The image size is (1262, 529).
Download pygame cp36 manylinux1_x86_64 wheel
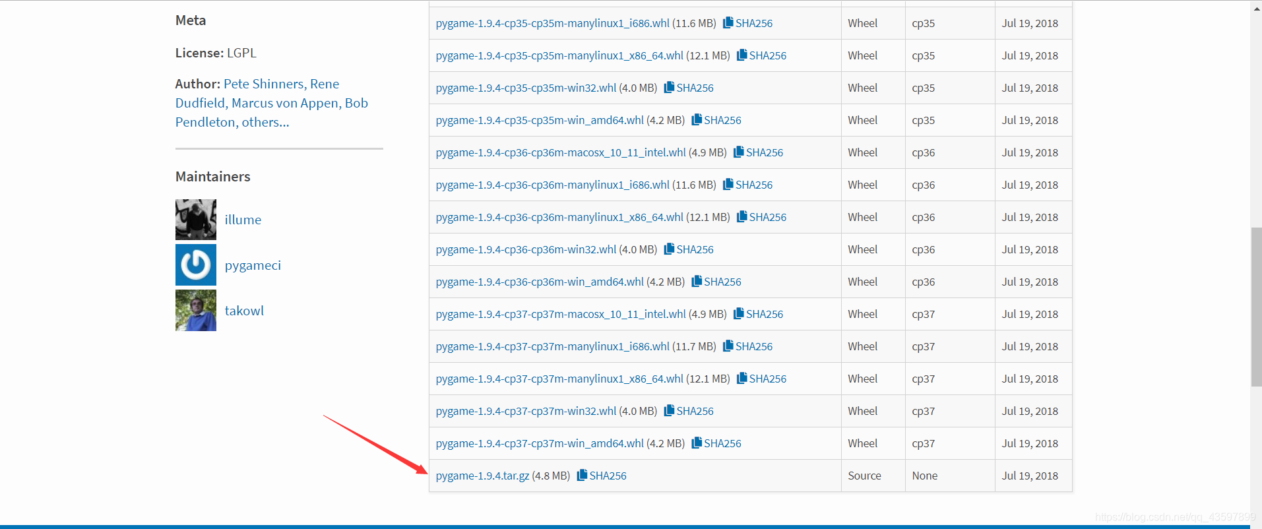559,217
